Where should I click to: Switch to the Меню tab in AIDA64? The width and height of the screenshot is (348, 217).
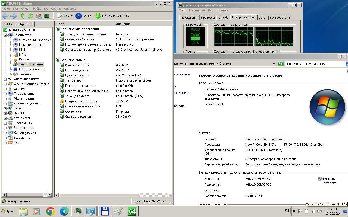click(8, 24)
